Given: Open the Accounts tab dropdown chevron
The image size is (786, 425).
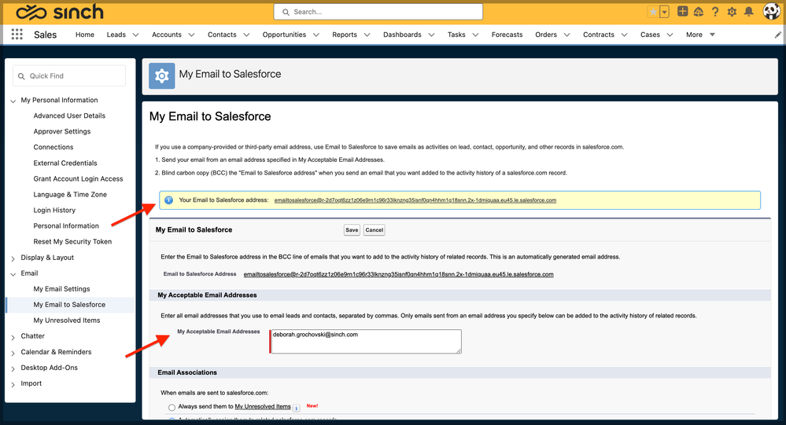Looking at the screenshot, I should click(x=191, y=35).
